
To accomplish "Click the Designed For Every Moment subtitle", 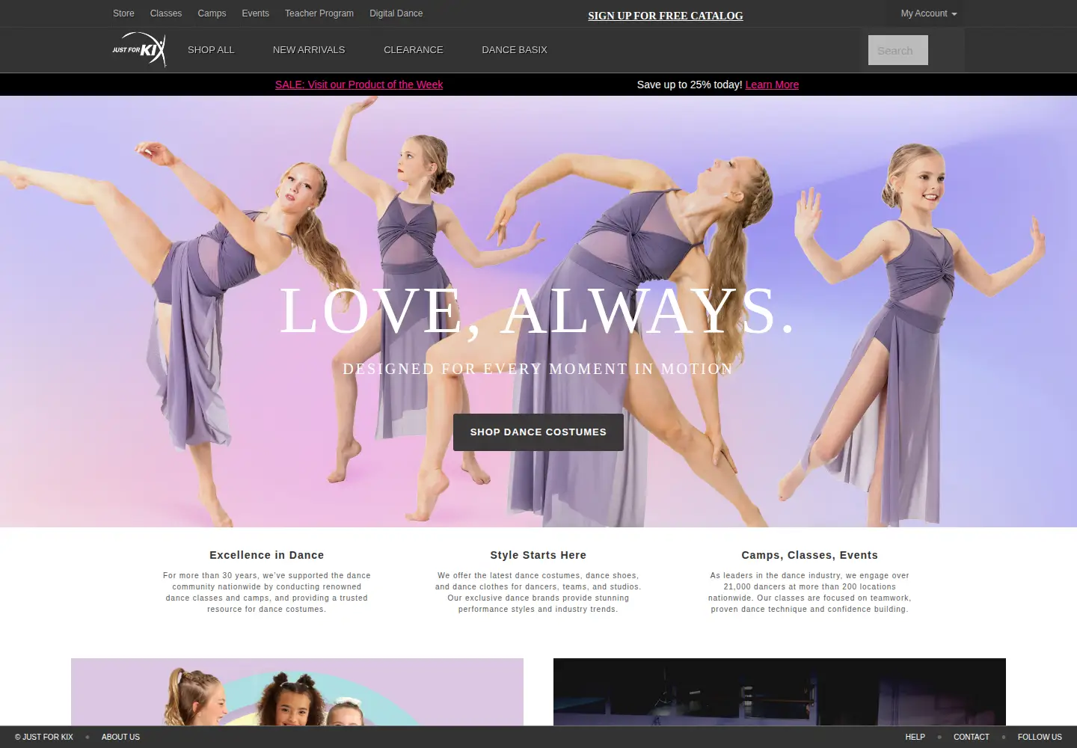I will [538, 369].
